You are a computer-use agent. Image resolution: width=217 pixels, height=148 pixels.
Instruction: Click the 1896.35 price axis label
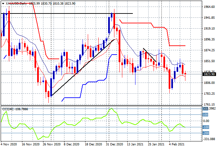tap(209, 39)
